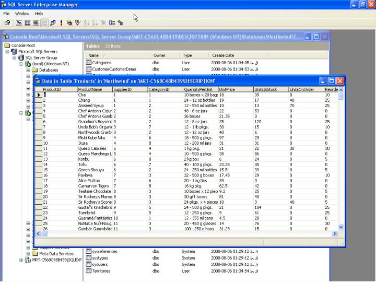This screenshot has width=376, height=282.
Task: Open the Window menu
Action: click(22, 14)
